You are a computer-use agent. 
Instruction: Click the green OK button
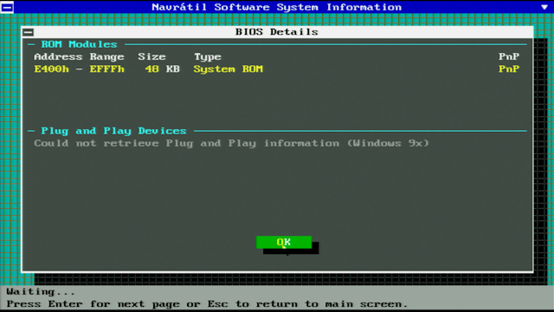coord(284,242)
